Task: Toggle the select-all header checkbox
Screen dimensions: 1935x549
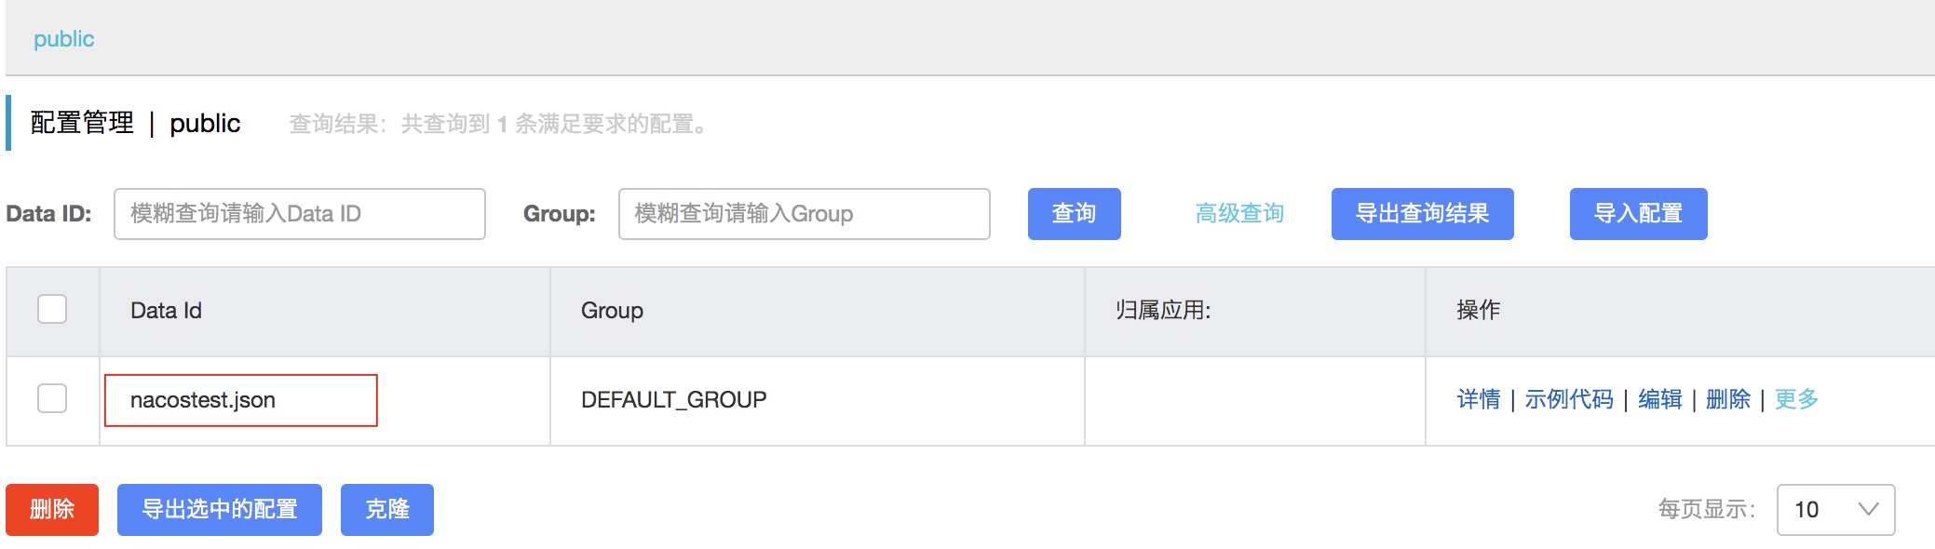Action: point(52,309)
